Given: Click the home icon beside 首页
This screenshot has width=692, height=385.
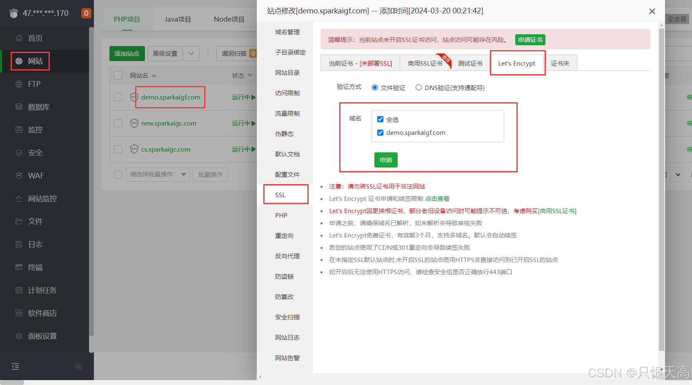Looking at the screenshot, I should coord(19,38).
